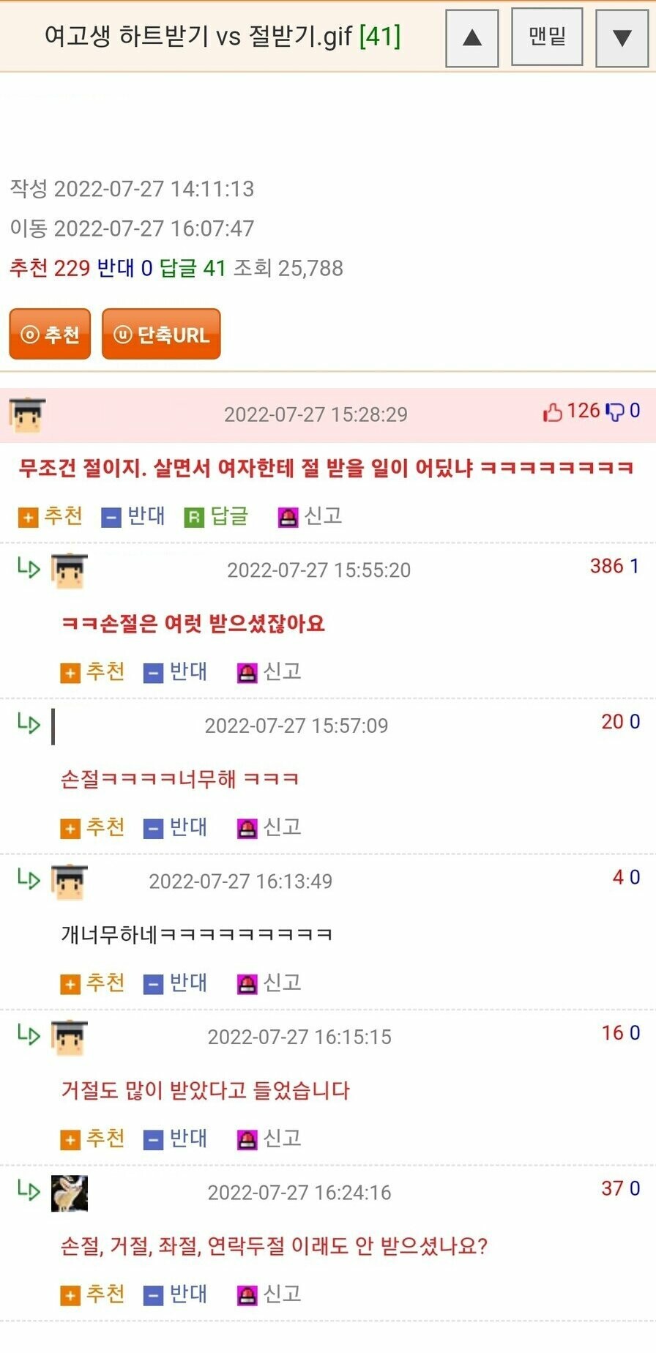
Task: Report the 16:13:49 reply with 신고
Action: pos(269,983)
